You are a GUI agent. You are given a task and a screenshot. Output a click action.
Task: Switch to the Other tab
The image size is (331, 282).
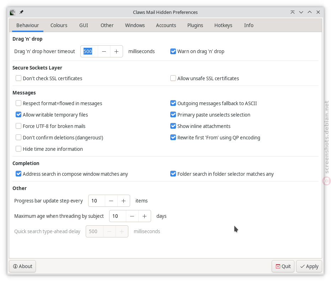107,25
